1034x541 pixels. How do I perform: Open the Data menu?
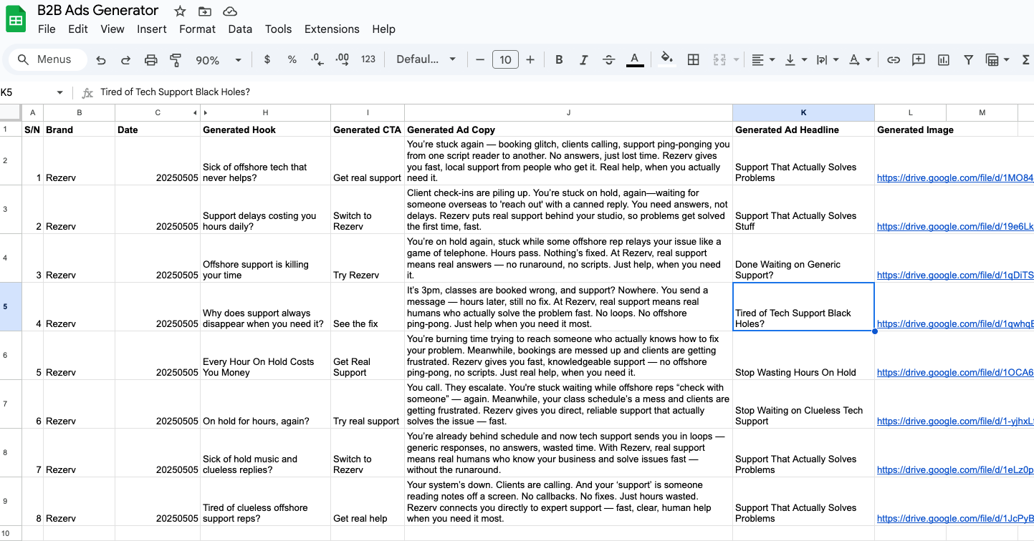[240, 29]
